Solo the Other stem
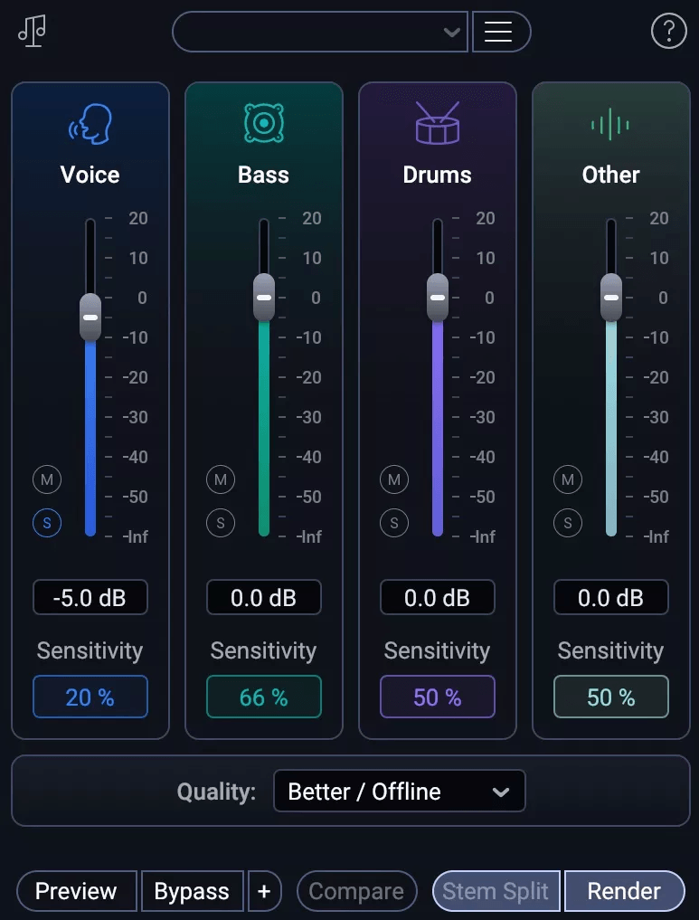 pyautogui.click(x=568, y=523)
